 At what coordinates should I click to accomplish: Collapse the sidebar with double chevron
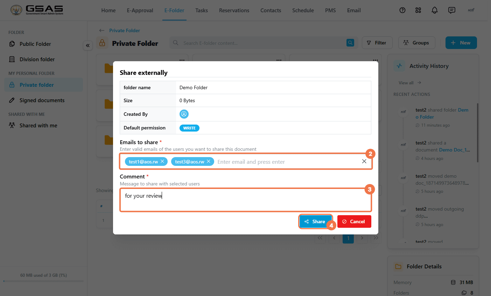87,45
